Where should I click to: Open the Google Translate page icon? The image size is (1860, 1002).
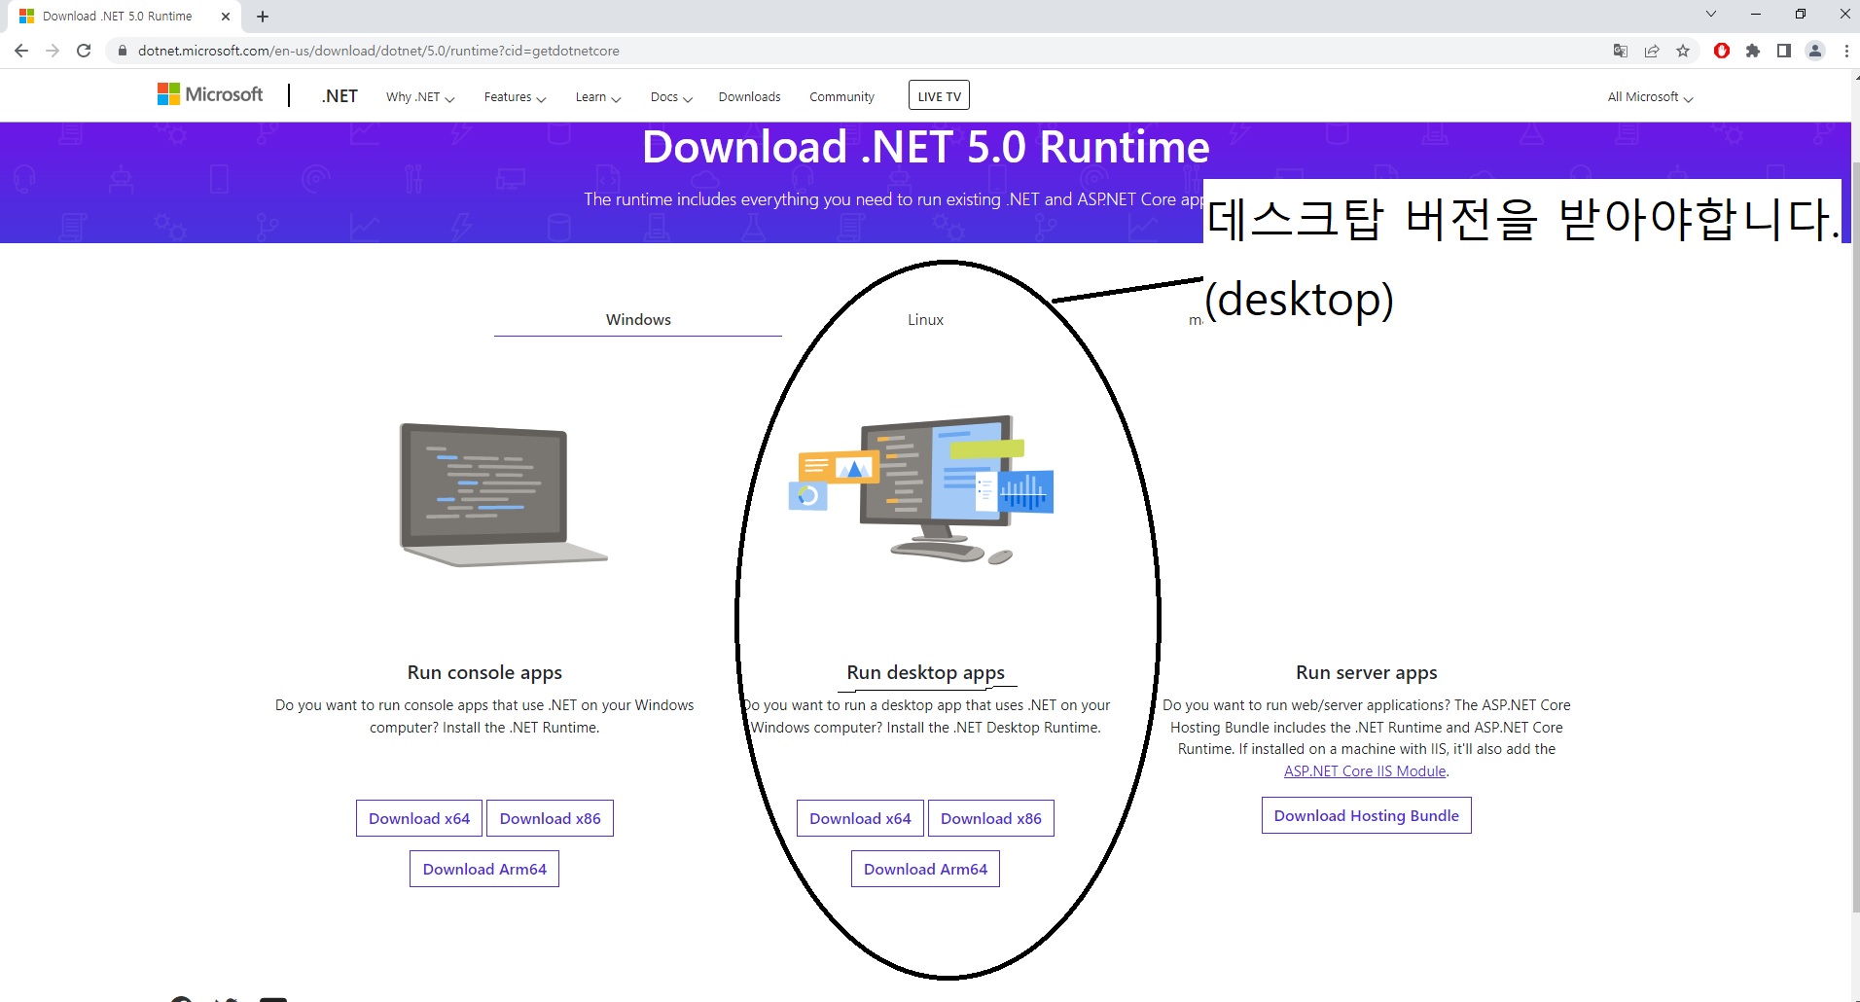1621,51
